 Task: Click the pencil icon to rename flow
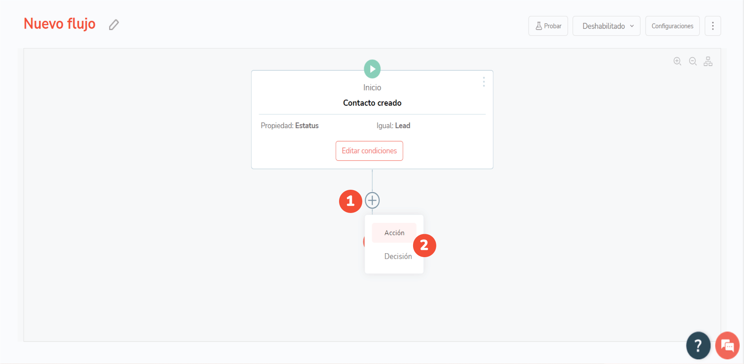point(114,25)
